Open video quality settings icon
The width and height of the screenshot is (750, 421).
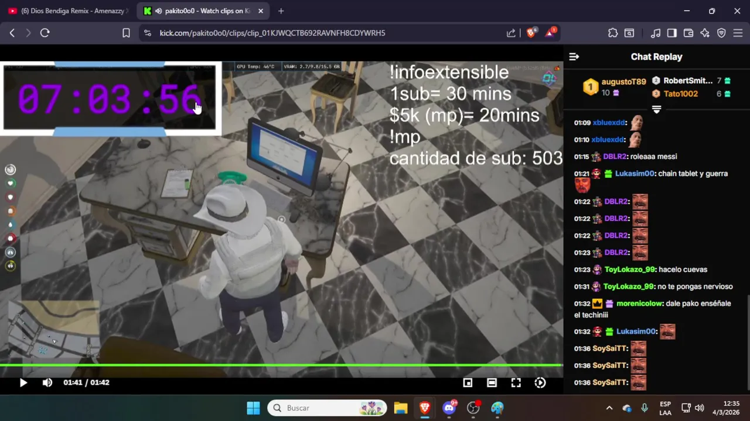[540, 382]
